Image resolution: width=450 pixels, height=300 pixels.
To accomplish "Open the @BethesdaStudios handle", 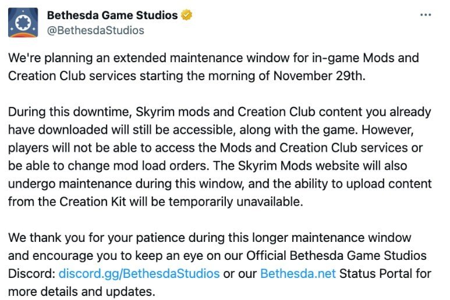I will (95, 30).
